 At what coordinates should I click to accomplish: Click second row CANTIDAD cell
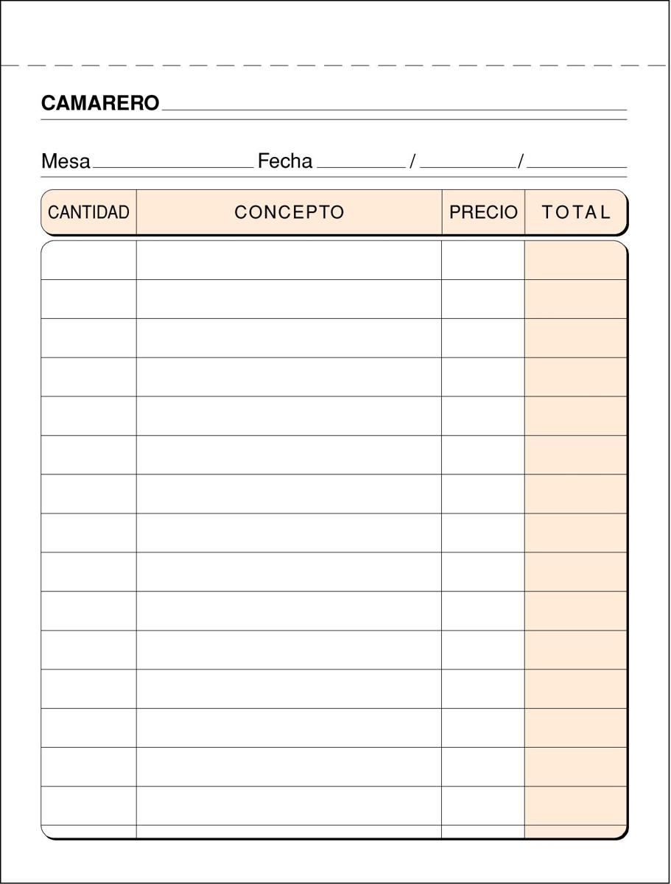pos(88,299)
